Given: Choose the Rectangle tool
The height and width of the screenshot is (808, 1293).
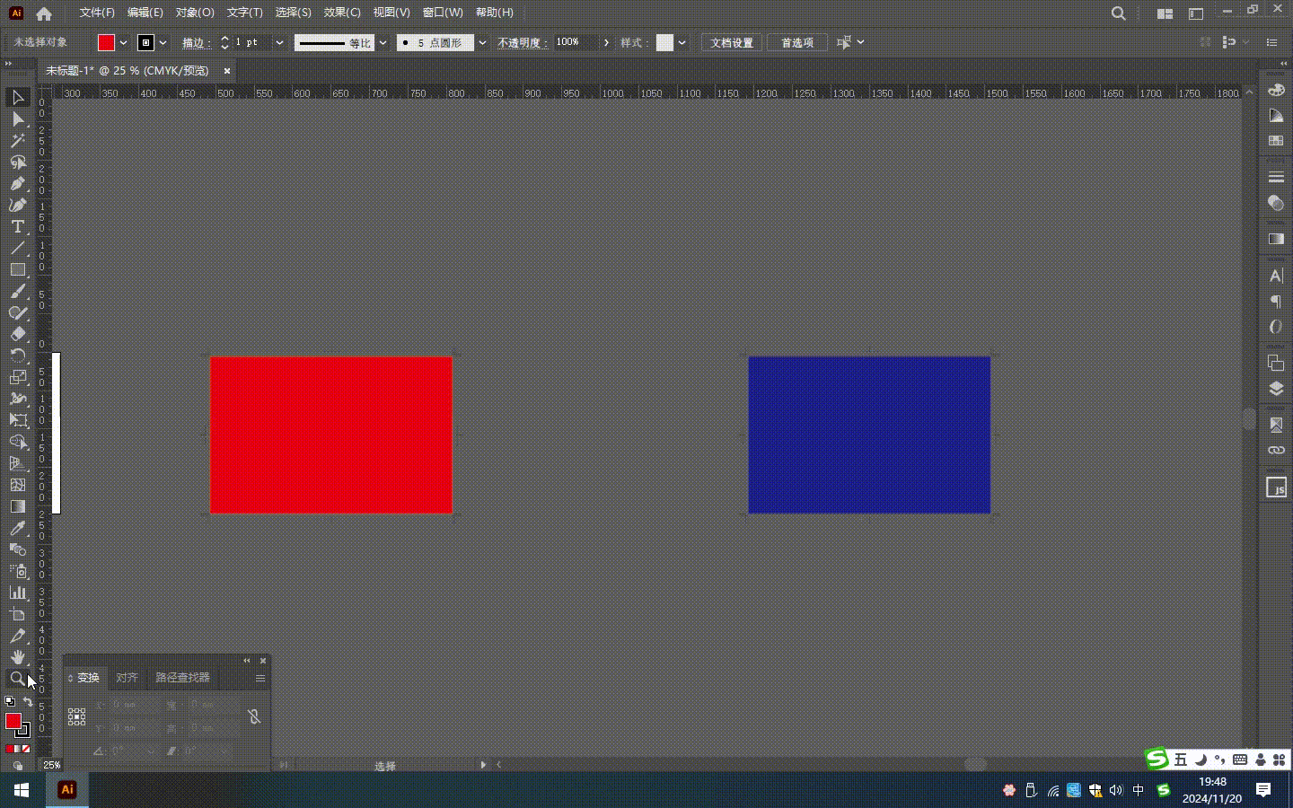Looking at the screenshot, I should click(x=18, y=270).
